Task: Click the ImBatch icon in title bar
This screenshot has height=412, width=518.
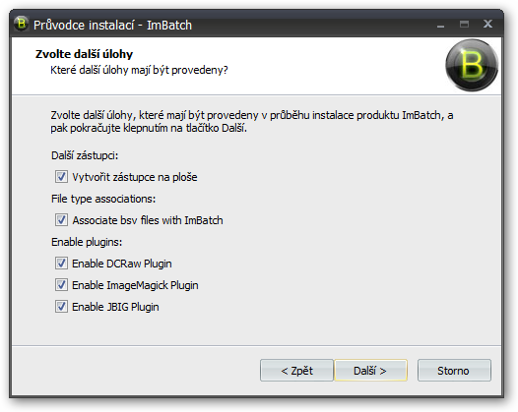Action: (x=21, y=24)
